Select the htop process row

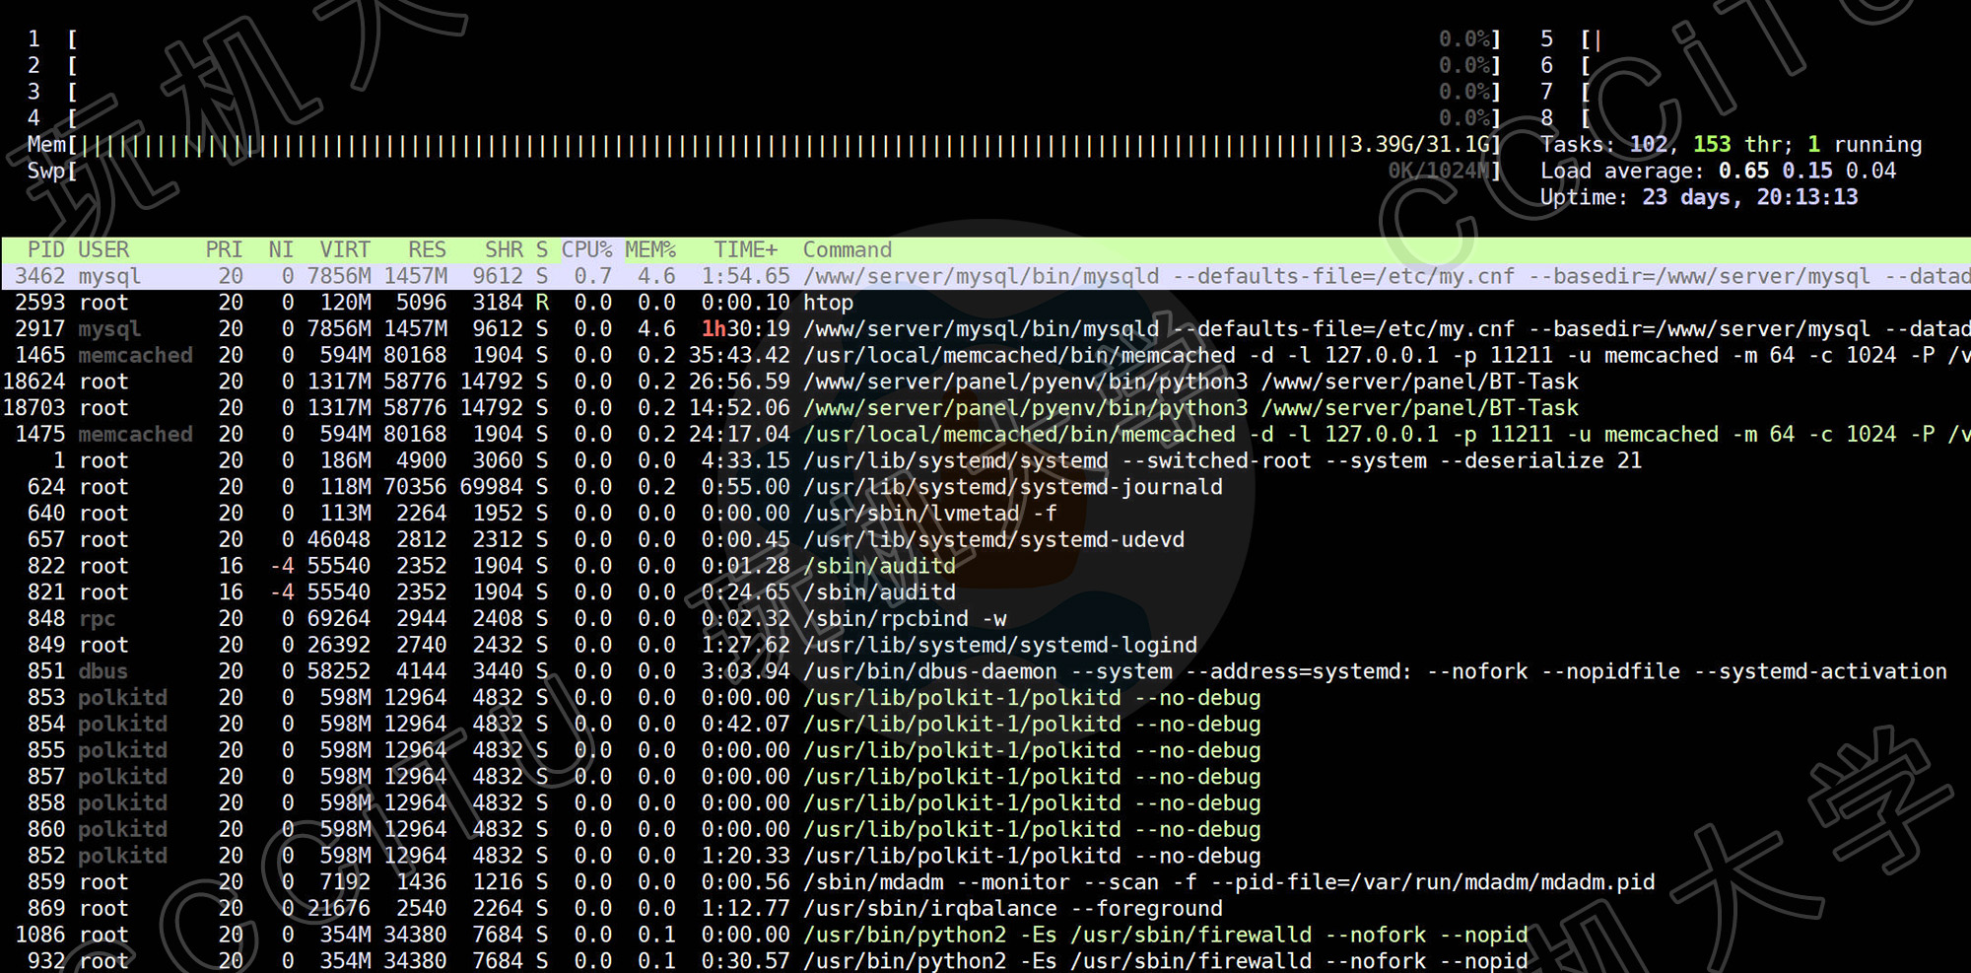(x=828, y=304)
